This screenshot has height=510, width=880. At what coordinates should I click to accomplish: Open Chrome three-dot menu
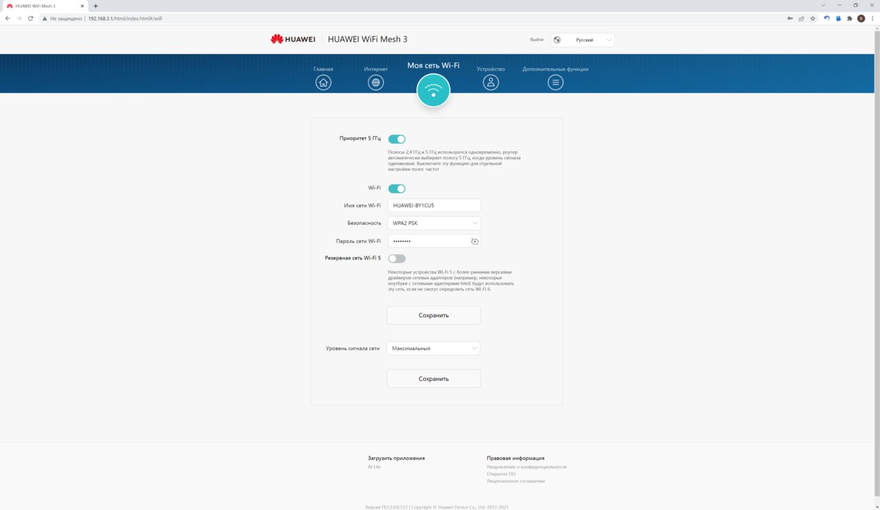[872, 19]
